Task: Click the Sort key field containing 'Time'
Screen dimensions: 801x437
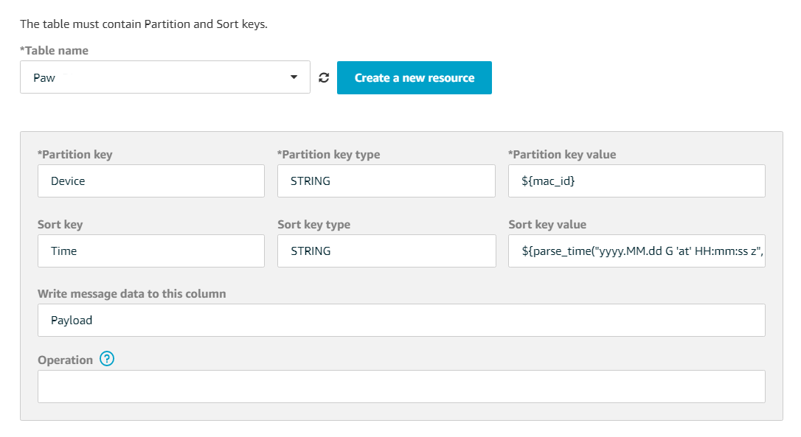Action: pos(150,251)
